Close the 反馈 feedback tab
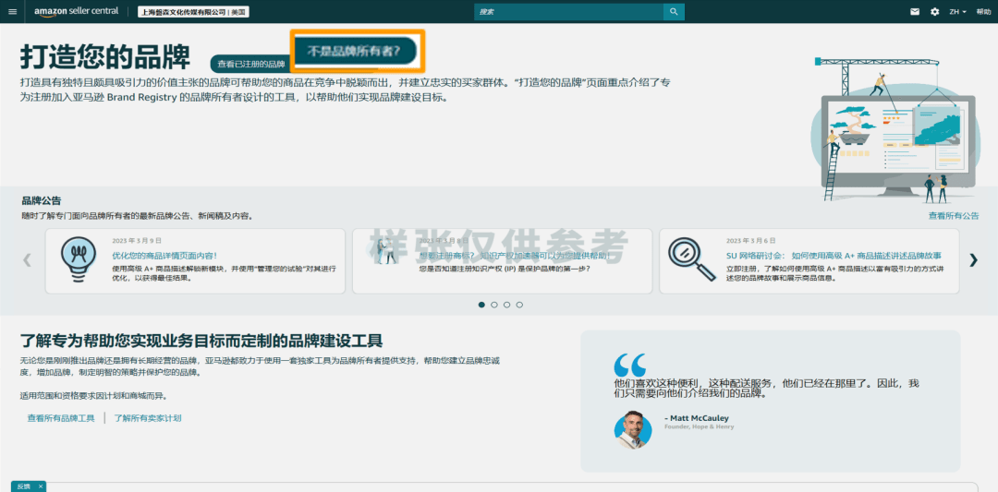 (40, 486)
